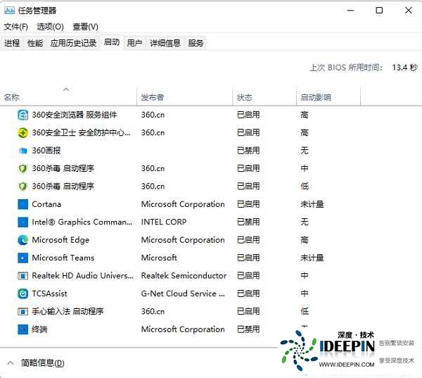The width and height of the screenshot is (422, 378).
Task: Click the Task Manager title bar icon
Action: [9, 11]
